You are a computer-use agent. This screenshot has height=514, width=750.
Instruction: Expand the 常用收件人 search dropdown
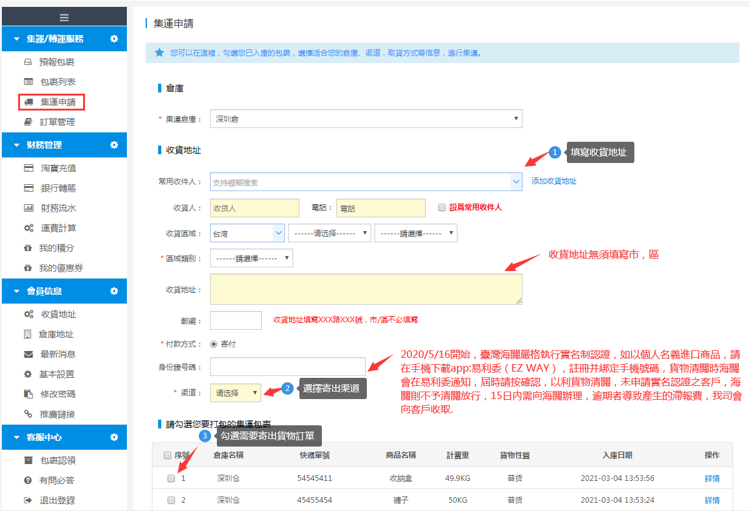[517, 181]
